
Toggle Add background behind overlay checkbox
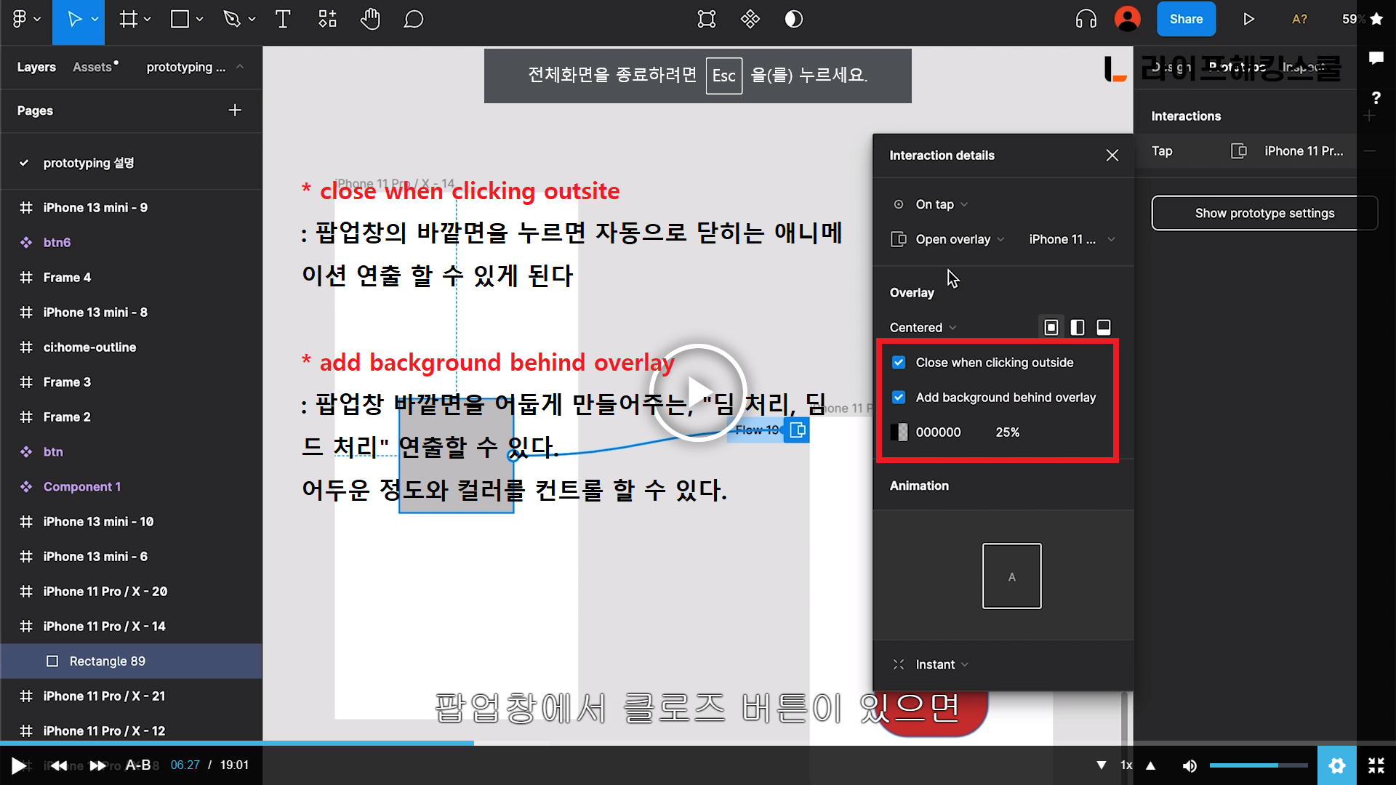click(899, 398)
